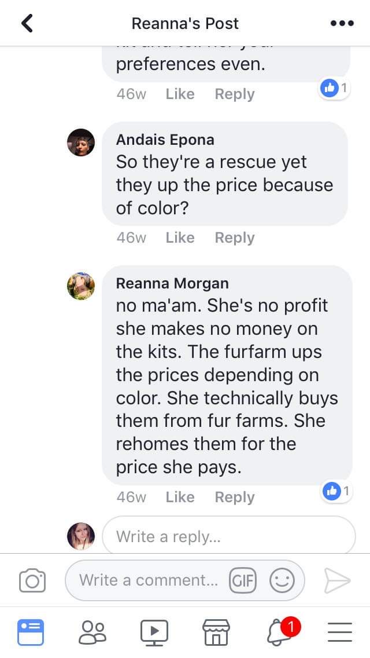Reply to Reanna Morgan's comment

coord(234,497)
